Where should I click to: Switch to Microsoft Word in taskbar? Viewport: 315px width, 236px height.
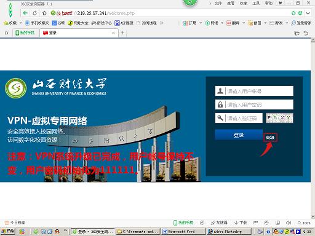pos(183,232)
